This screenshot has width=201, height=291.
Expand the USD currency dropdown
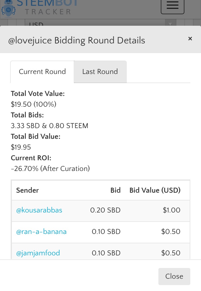tap(170, 24)
